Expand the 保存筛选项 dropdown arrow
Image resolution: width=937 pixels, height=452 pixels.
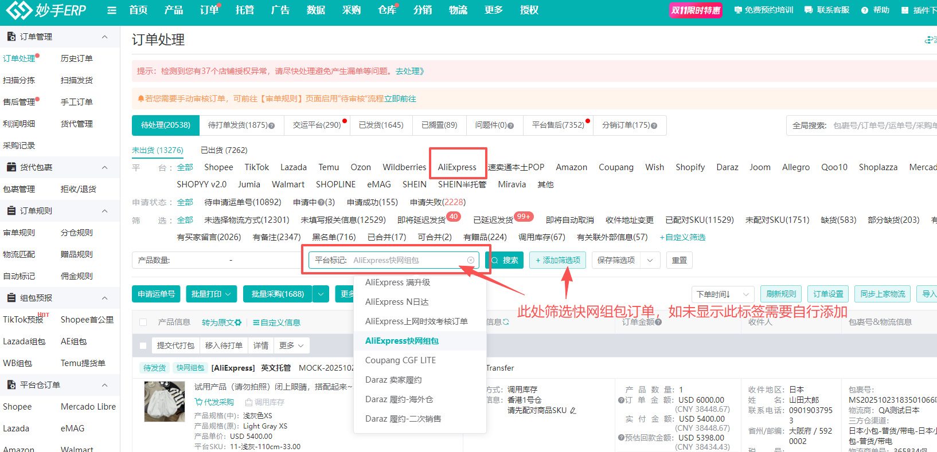coord(650,260)
